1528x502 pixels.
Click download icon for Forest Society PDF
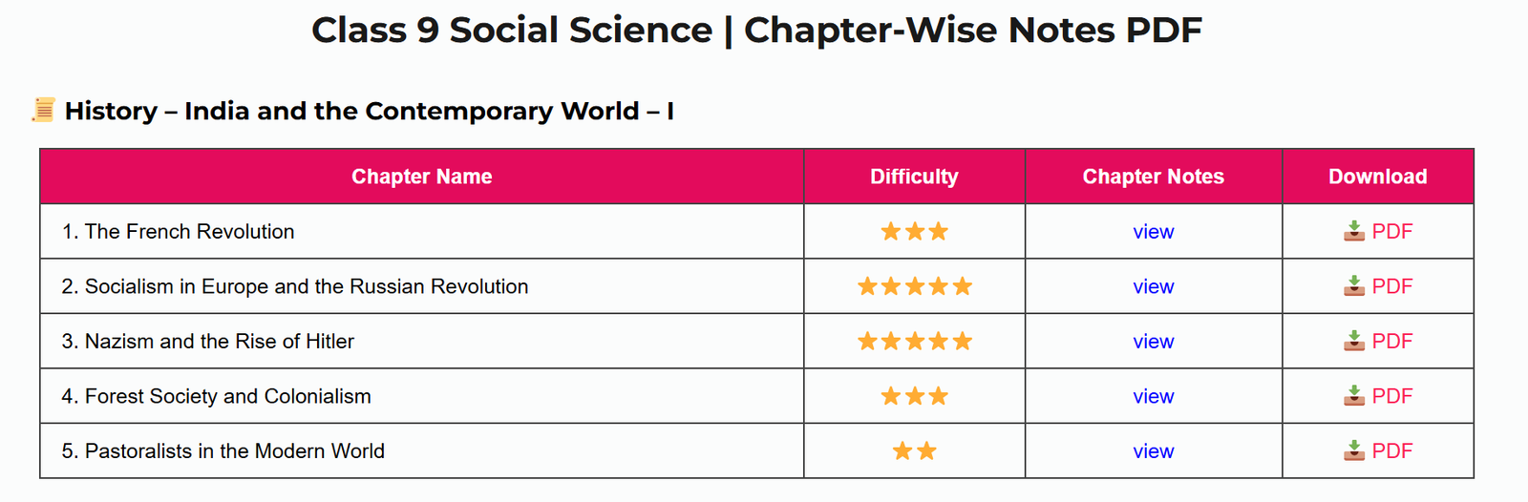(x=1353, y=396)
